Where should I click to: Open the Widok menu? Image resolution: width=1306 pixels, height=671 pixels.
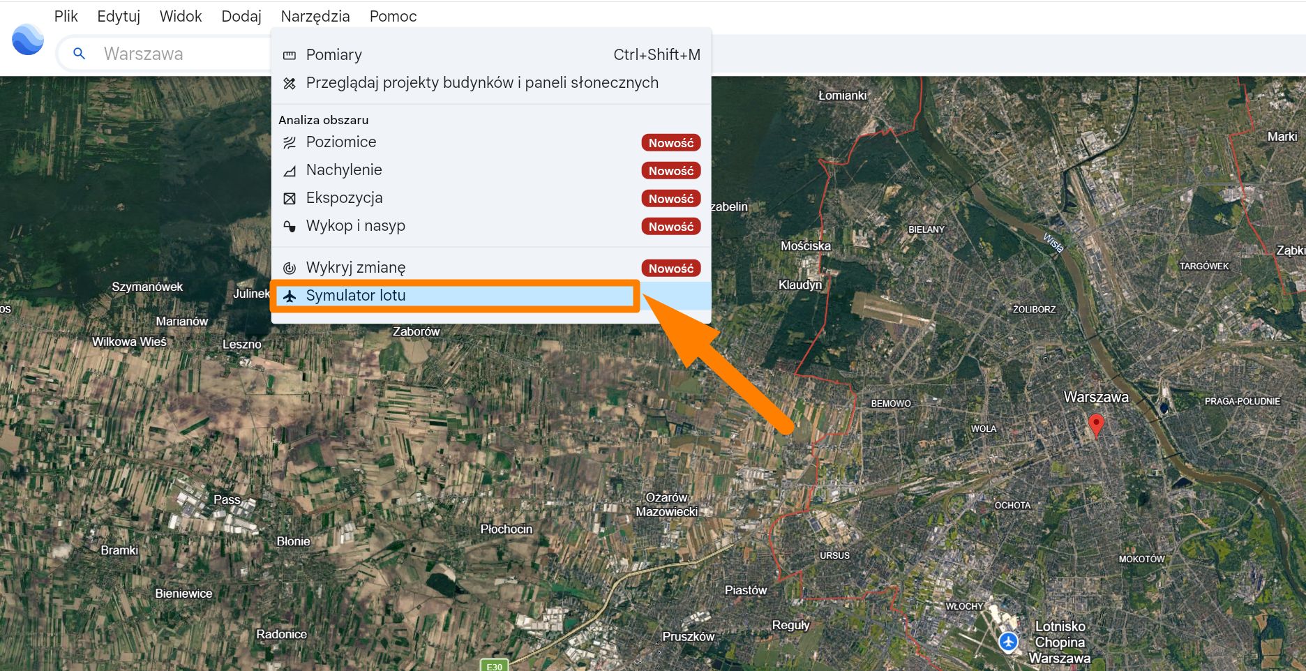(x=181, y=16)
